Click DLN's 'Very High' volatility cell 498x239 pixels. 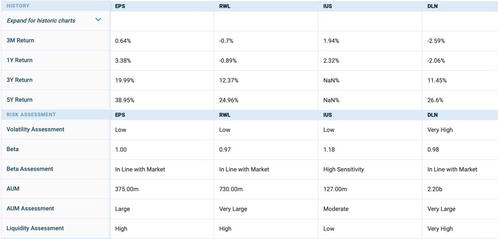[x=440, y=130]
